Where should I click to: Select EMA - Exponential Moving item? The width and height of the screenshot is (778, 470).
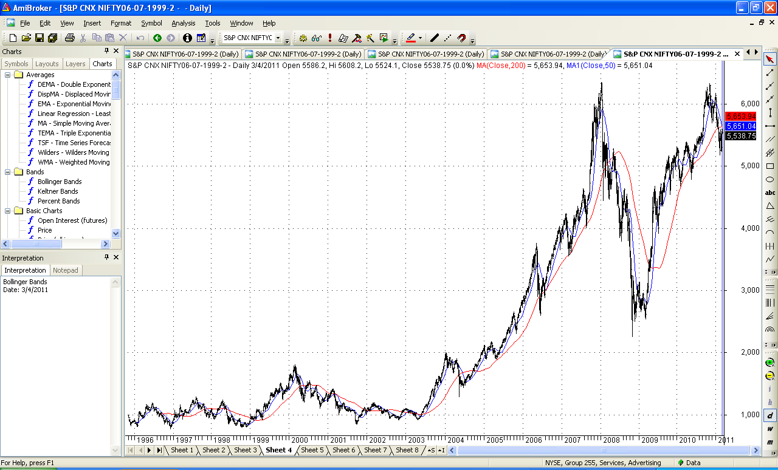point(74,104)
